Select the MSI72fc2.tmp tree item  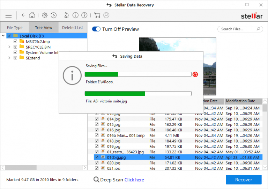tap(38, 42)
